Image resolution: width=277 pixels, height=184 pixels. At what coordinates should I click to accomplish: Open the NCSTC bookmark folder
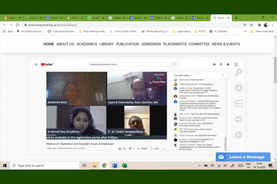pos(200,31)
